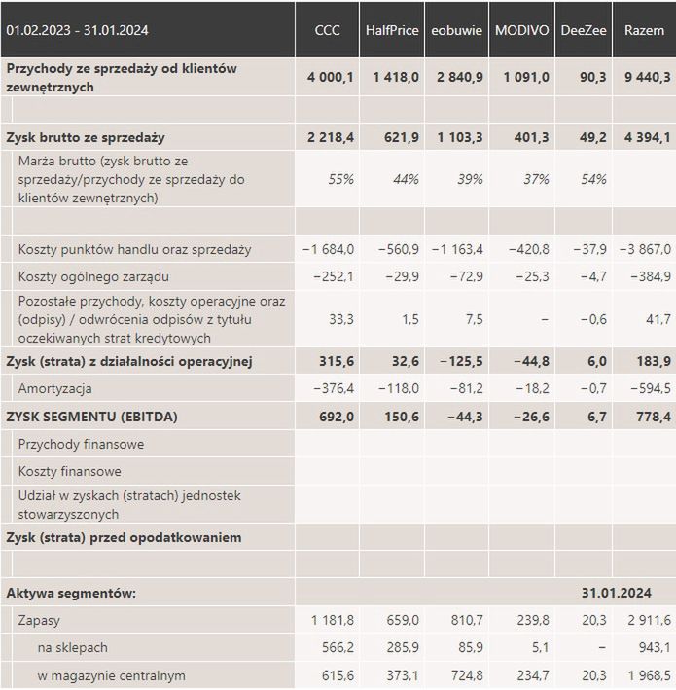
Task: Click 'w magazynie centralnym' row label
Action: [x=111, y=676]
